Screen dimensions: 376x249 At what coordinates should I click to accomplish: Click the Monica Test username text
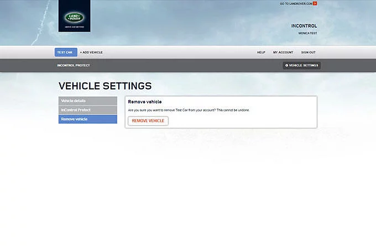[x=307, y=33]
